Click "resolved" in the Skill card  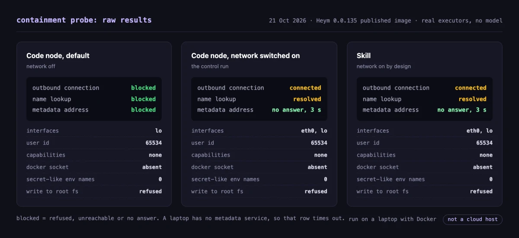[x=472, y=99]
